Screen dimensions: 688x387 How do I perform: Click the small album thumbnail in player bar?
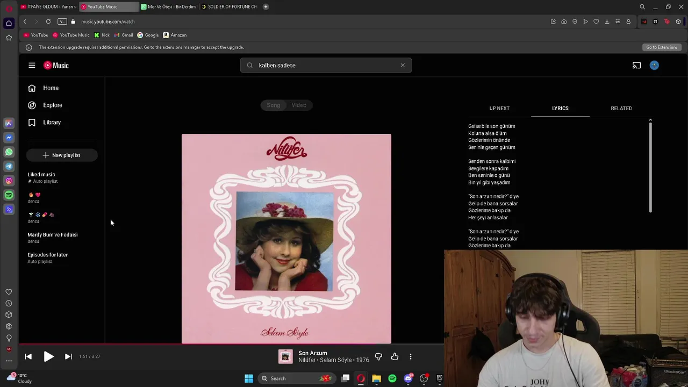pyautogui.click(x=285, y=356)
